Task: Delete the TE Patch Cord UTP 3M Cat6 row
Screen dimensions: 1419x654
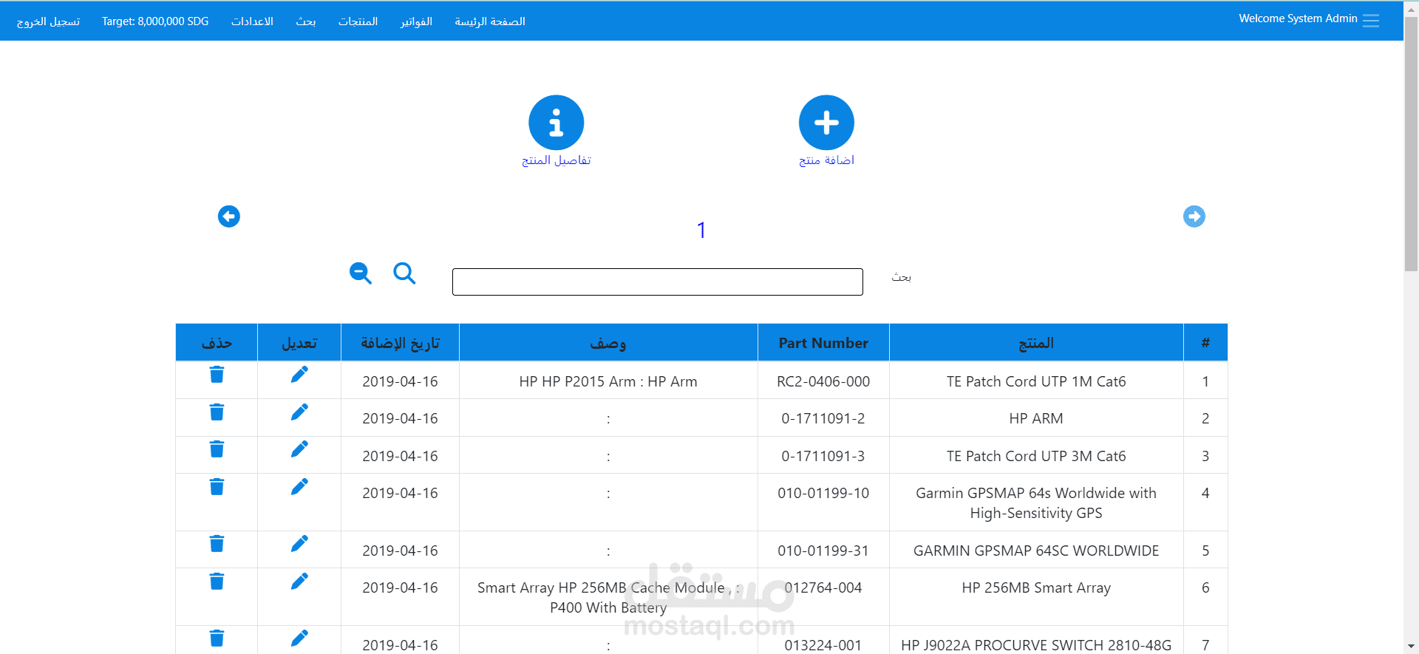Action: 217,449
